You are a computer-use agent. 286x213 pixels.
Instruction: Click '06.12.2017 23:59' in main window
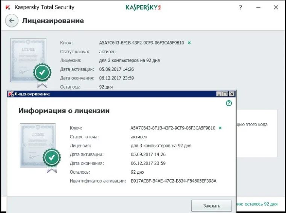tap(117, 78)
